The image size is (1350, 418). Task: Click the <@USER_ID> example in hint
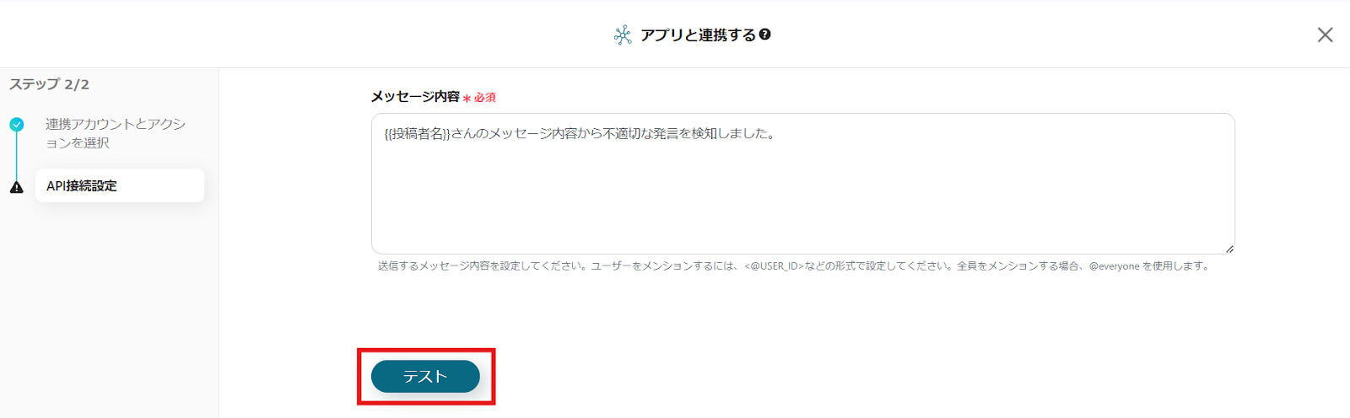774,266
